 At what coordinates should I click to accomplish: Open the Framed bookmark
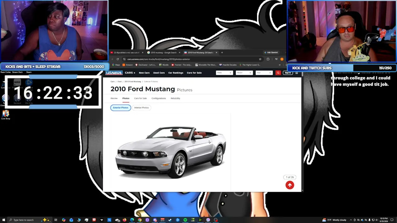coord(181,65)
